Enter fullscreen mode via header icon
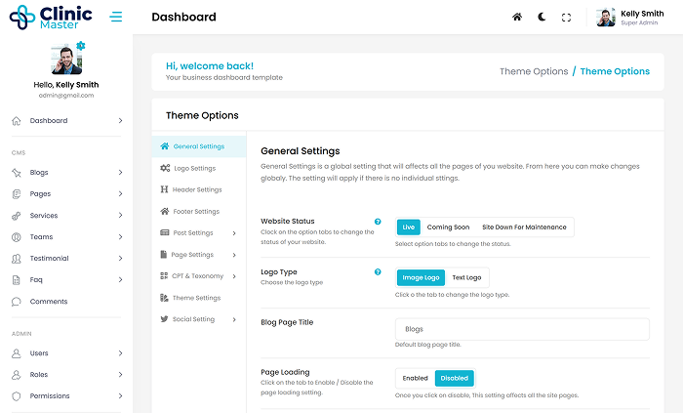The image size is (683, 413). [x=566, y=18]
